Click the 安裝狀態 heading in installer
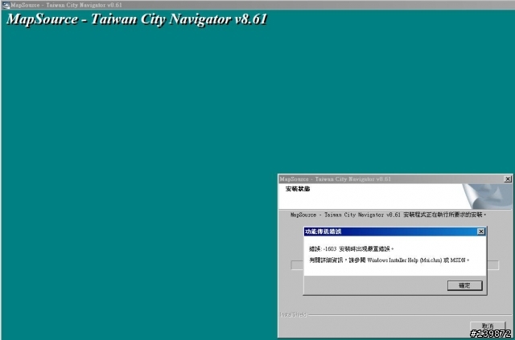 [x=298, y=190]
